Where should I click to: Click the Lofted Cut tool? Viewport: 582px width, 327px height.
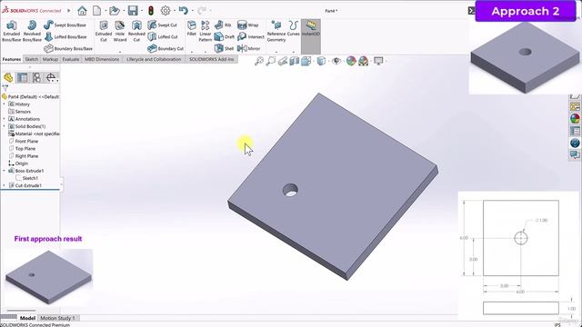coord(163,36)
